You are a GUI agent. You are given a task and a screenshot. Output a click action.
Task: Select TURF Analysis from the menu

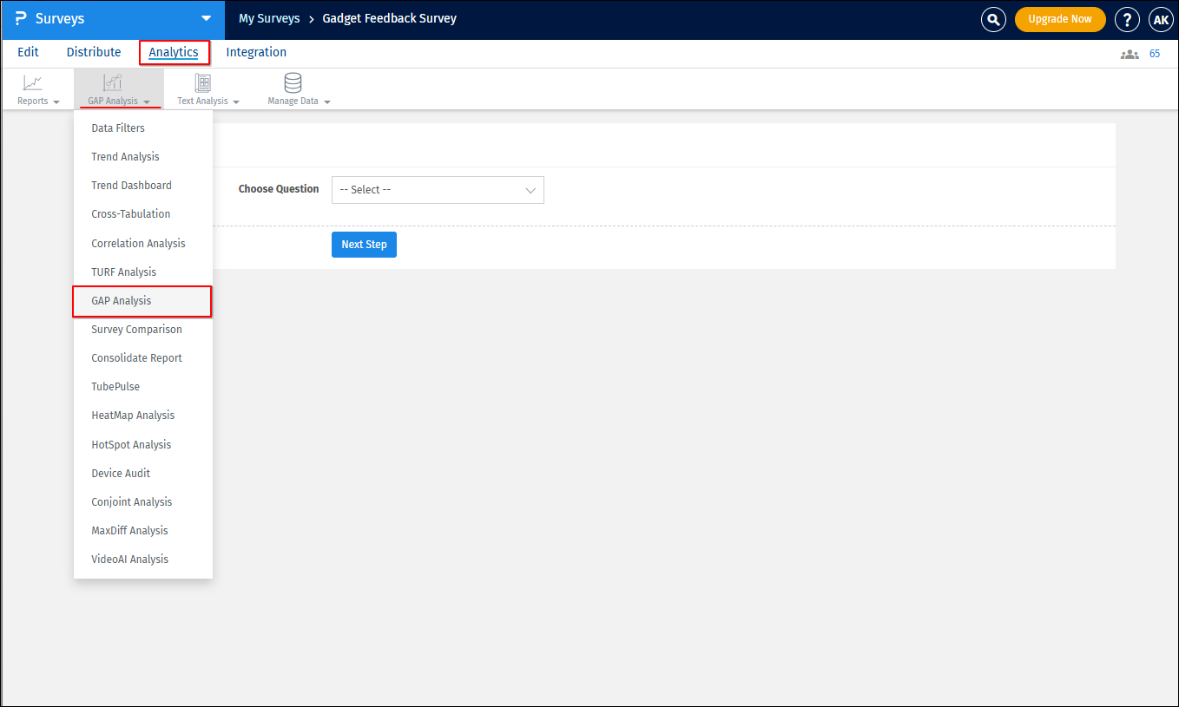pos(143,272)
